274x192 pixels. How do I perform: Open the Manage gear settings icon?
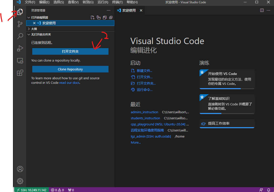[20, 181]
